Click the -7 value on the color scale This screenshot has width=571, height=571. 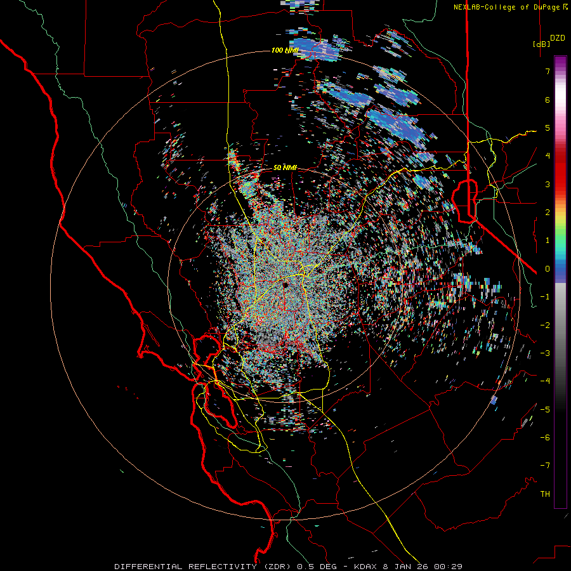[x=545, y=466]
